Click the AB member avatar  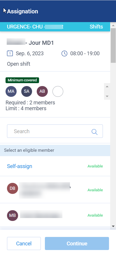[42, 91]
